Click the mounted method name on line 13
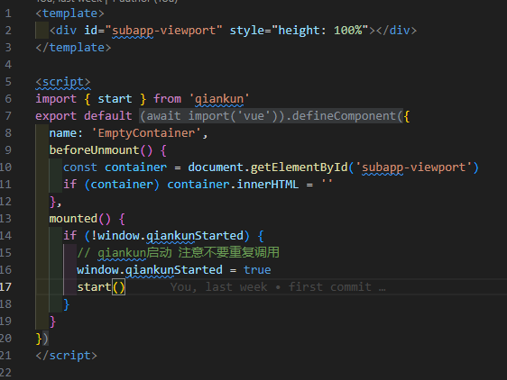This screenshot has height=380, width=507. (x=73, y=219)
